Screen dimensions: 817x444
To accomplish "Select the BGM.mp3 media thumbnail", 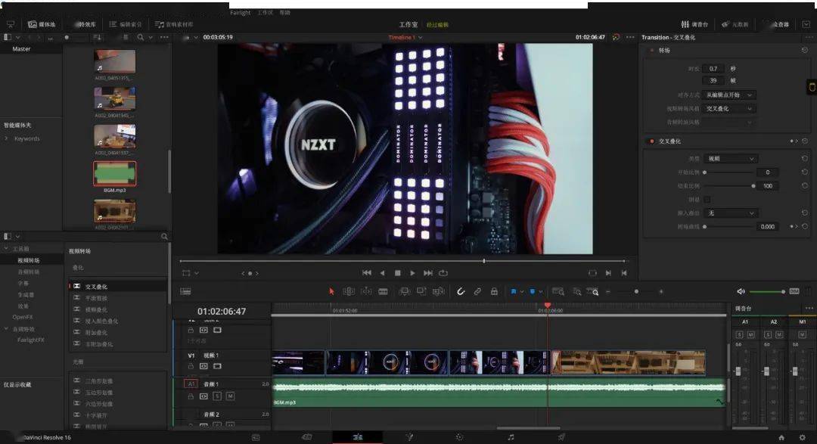I will (115, 173).
